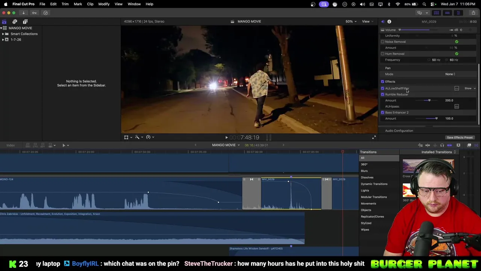Image resolution: width=481 pixels, height=271 pixels.
Task: Open AULowShelfFilter controls editor icon
Action: pos(457,88)
